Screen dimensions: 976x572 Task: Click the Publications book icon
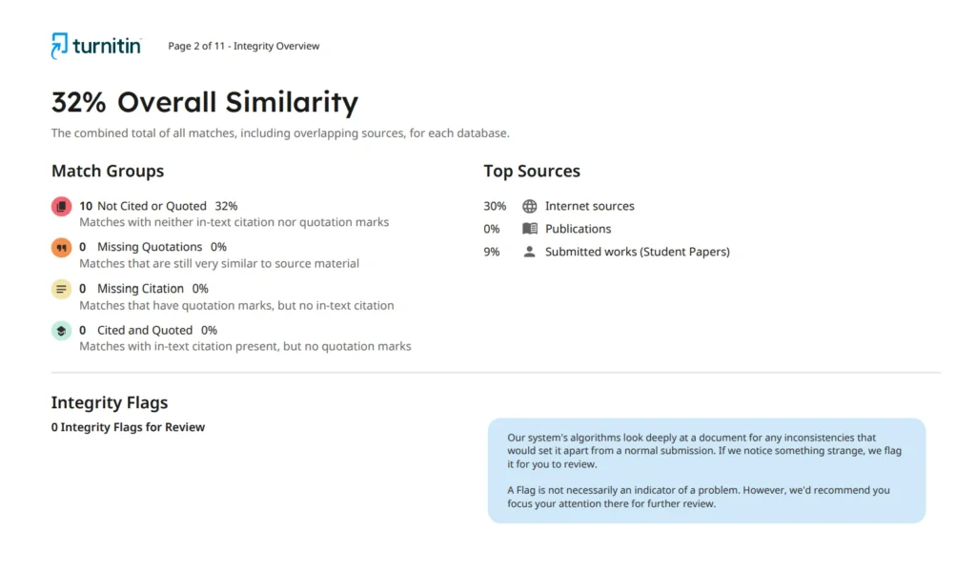click(530, 229)
